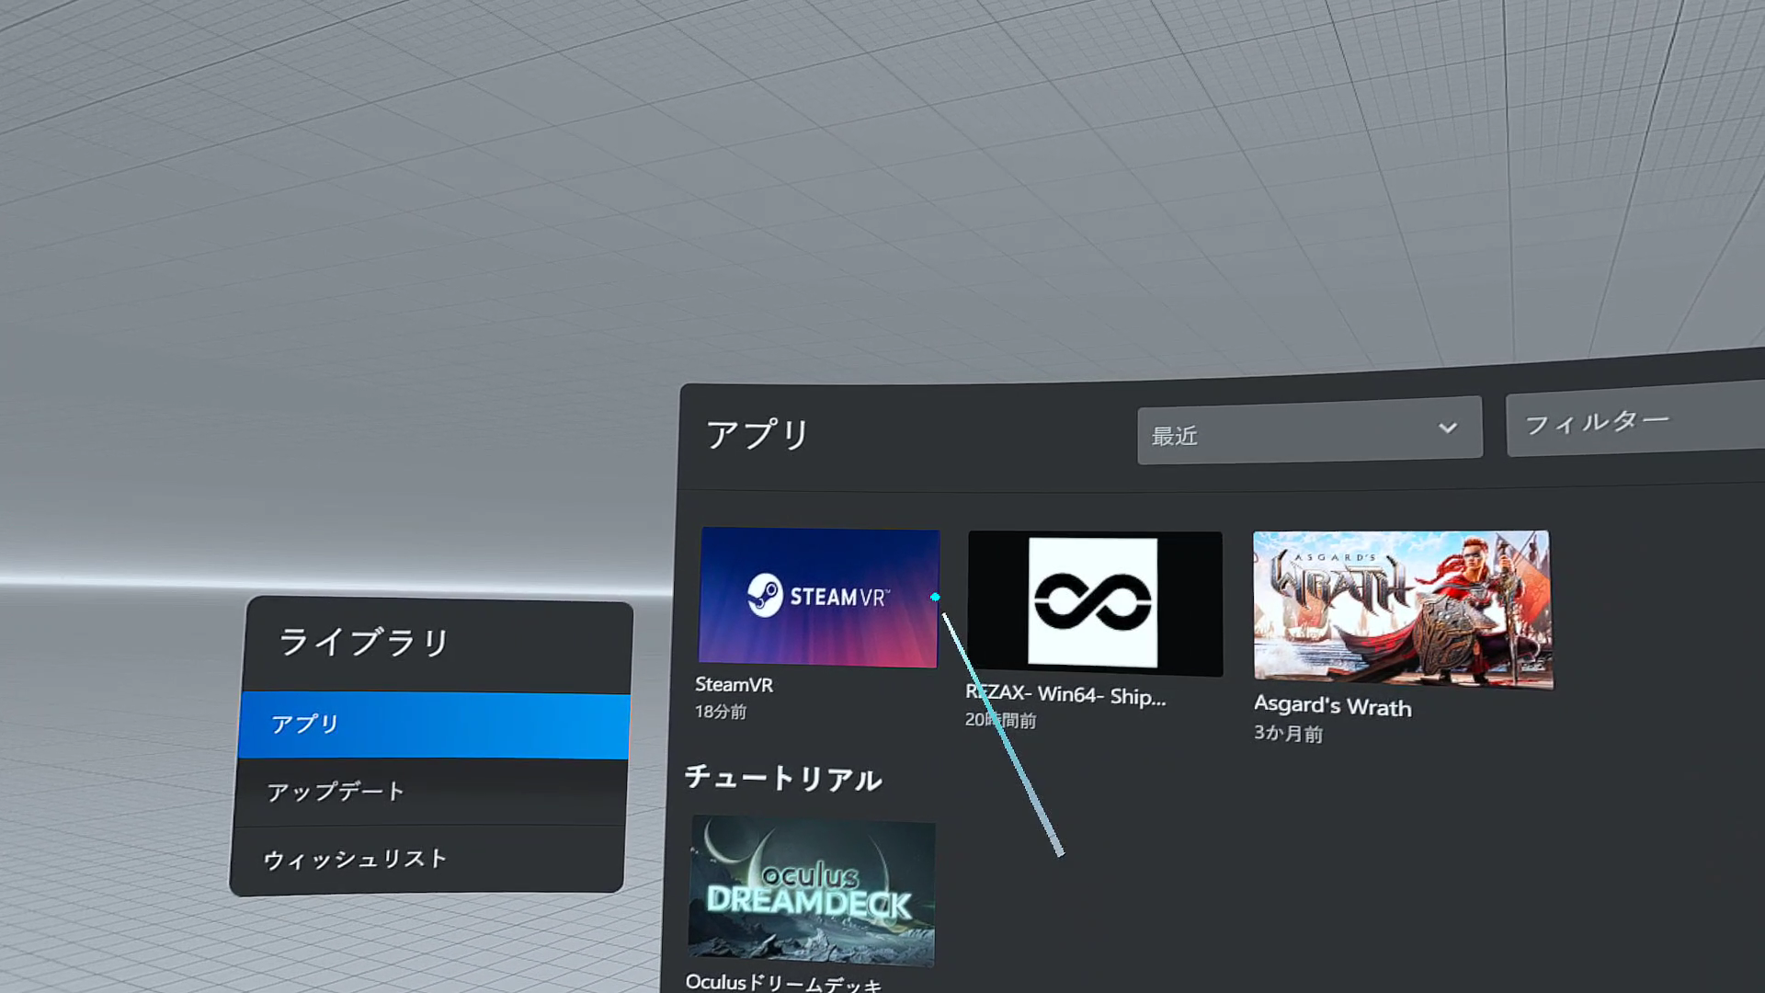Click the アプリ heading in the main panel
1765x993 pixels.
click(757, 434)
